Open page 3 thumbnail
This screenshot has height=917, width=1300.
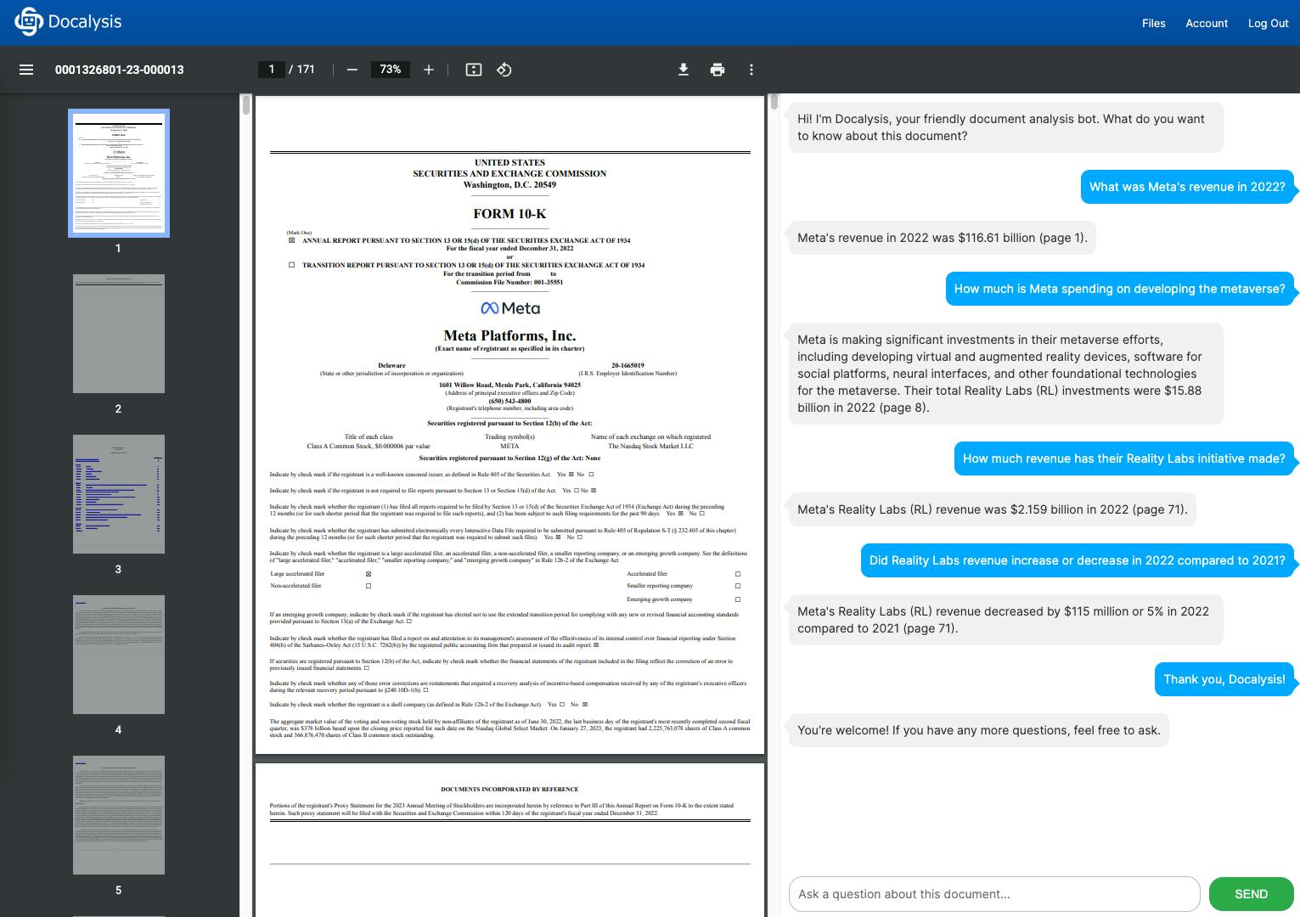coord(119,494)
